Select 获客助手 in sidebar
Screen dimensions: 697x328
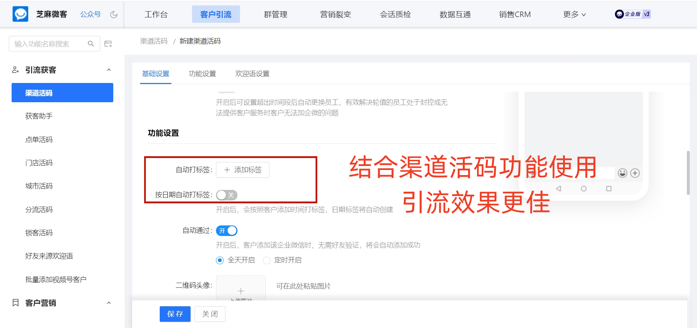click(x=39, y=116)
